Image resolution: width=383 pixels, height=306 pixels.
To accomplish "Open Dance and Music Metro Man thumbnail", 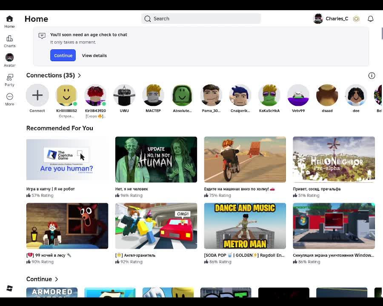I will [x=245, y=226].
